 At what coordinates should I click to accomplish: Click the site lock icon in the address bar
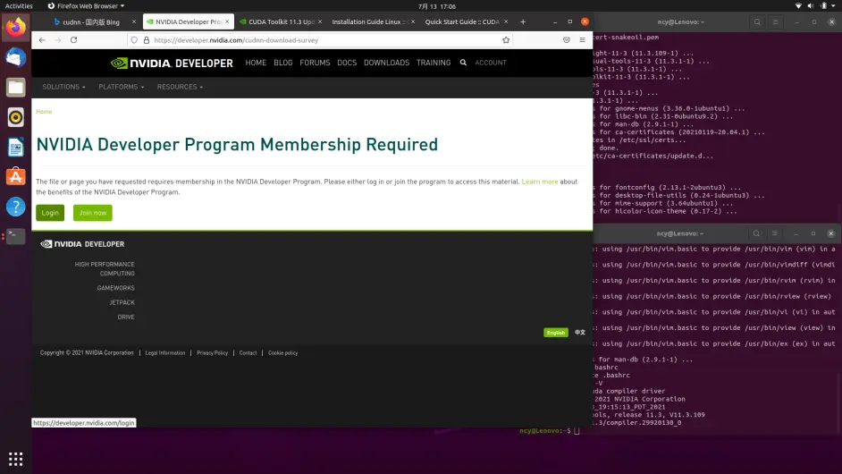pyautogui.click(x=146, y=39)
